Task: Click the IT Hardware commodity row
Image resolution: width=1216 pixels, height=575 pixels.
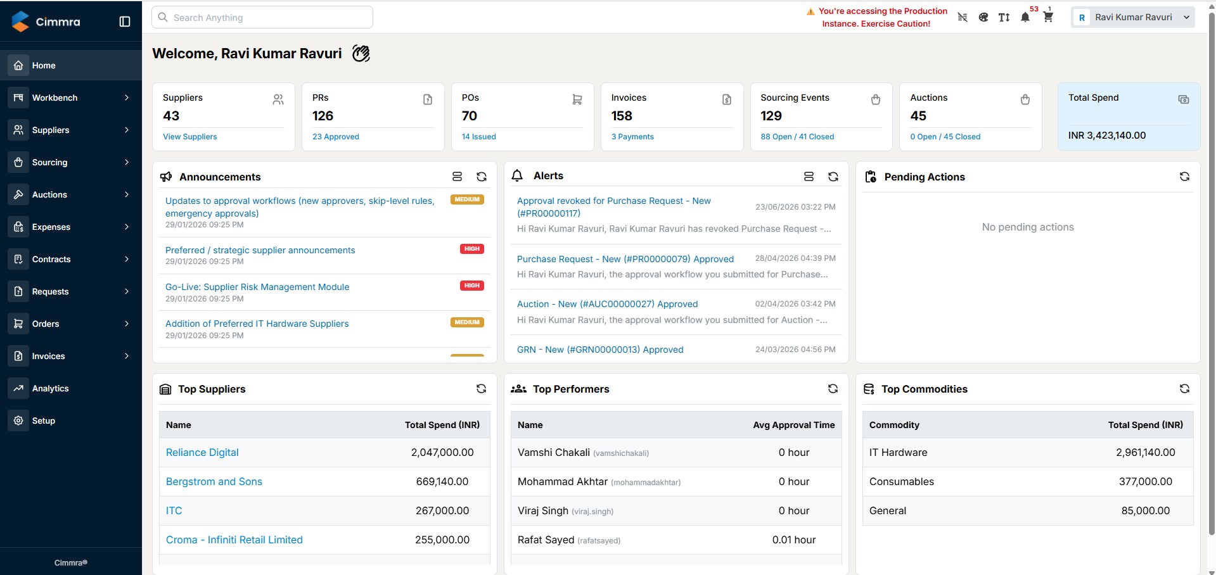Action: 1028,452
